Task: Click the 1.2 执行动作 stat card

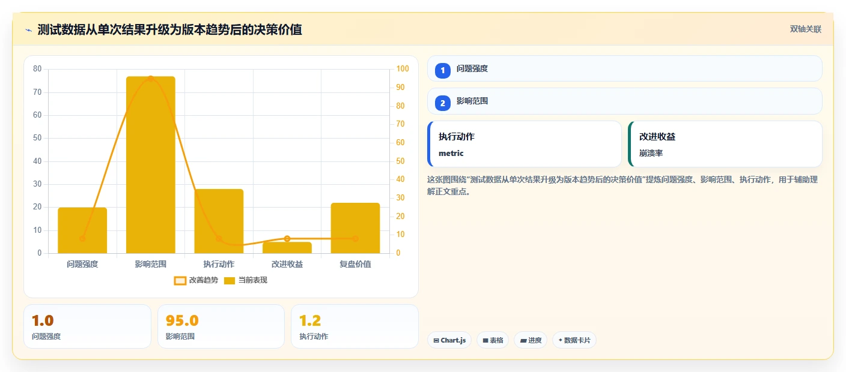Action: pos(355,326)
